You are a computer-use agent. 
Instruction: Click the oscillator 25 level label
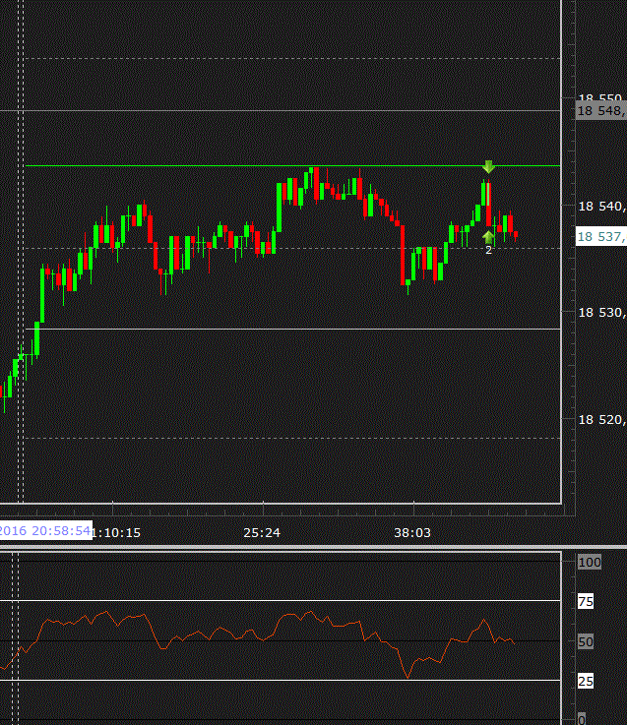[x=586, y=681]
